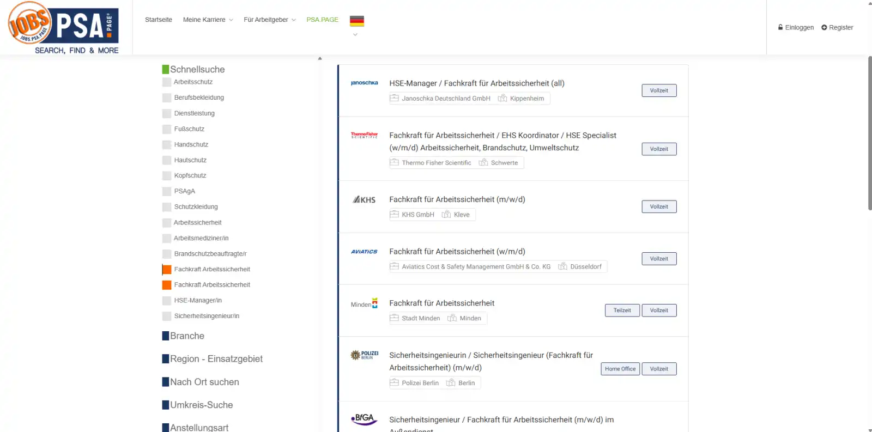Screen dimensions: 872x432
Task: Click the Einloggen link
Action: [x=796, y=27]
